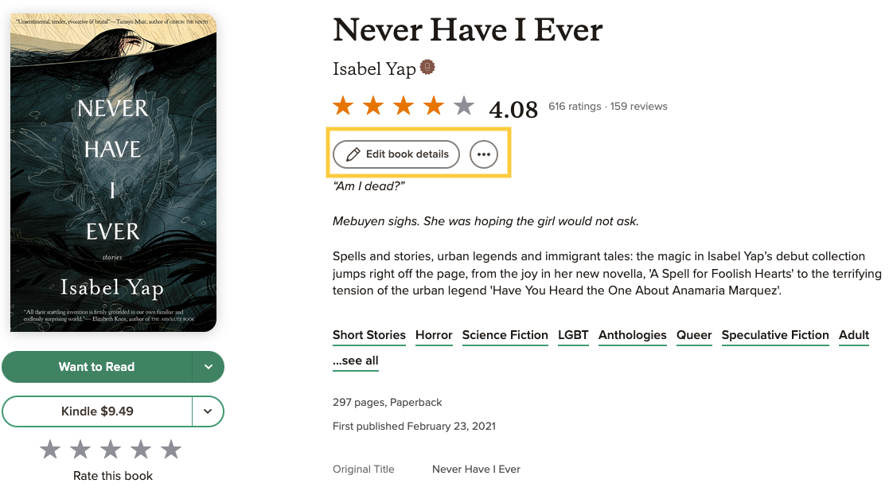Select the LGBT genre tag
Viewport: 889px width, 499px height.
tap(573, 335)
